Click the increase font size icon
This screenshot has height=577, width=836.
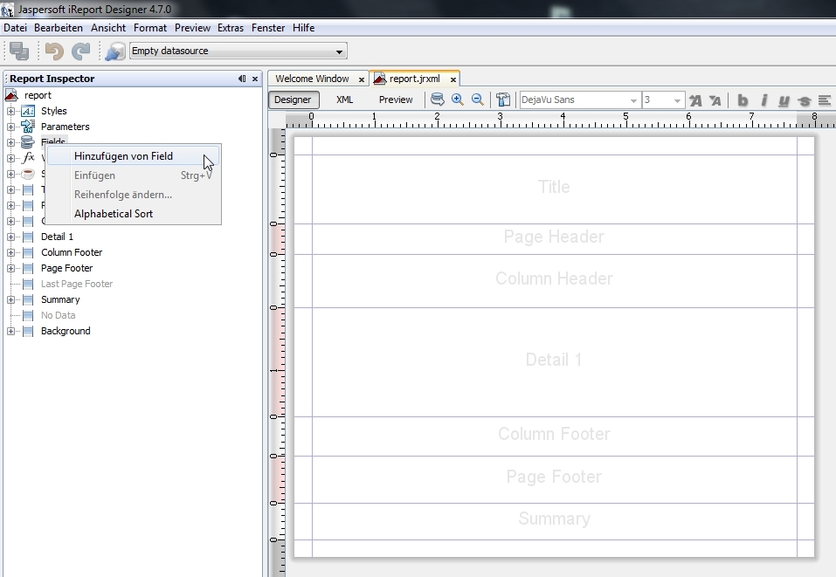(x=696, y=100)
